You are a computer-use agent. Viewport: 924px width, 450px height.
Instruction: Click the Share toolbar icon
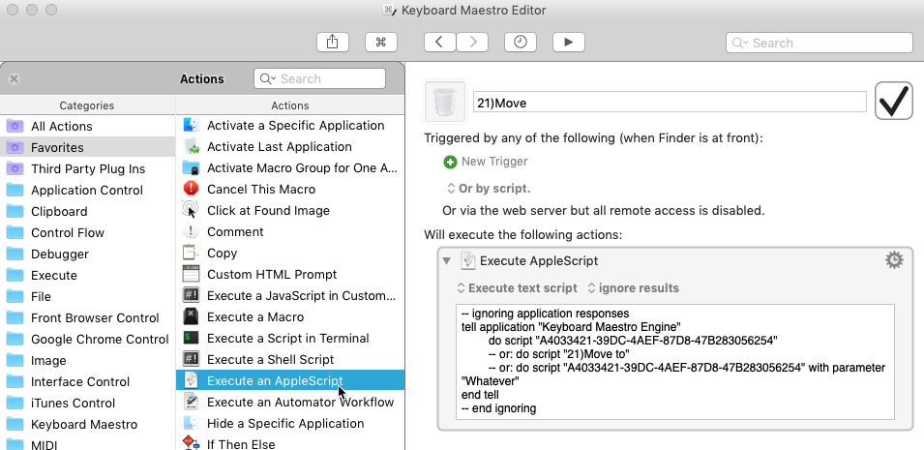[x=333, y=42]
